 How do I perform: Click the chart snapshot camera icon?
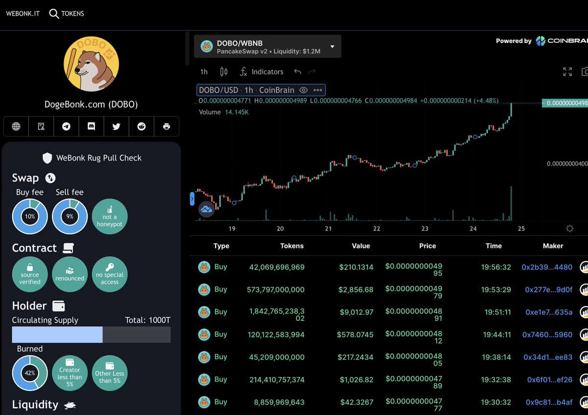(x=585, y=71)
